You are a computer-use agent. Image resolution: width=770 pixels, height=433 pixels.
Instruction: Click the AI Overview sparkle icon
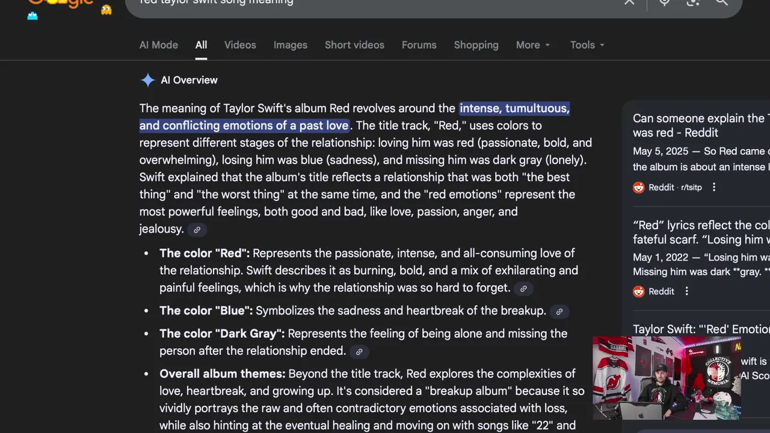(x=147, y=80)
